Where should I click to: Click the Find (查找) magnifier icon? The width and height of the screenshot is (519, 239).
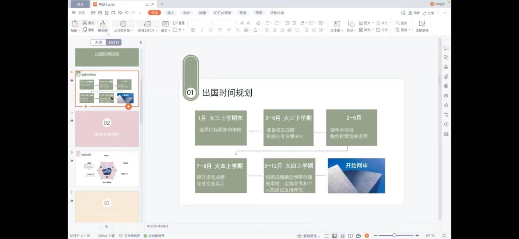coord(397,23)
